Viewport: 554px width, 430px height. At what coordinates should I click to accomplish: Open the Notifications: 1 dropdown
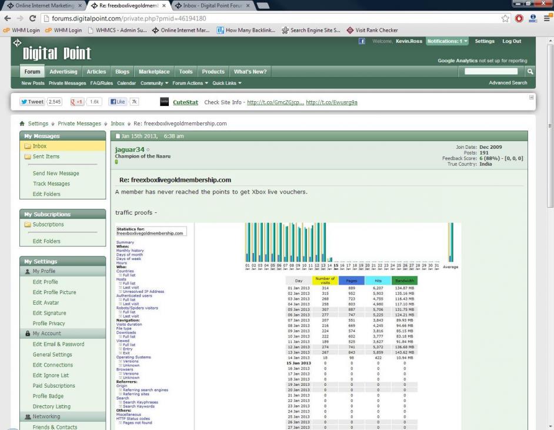click(x=447, y=41)
